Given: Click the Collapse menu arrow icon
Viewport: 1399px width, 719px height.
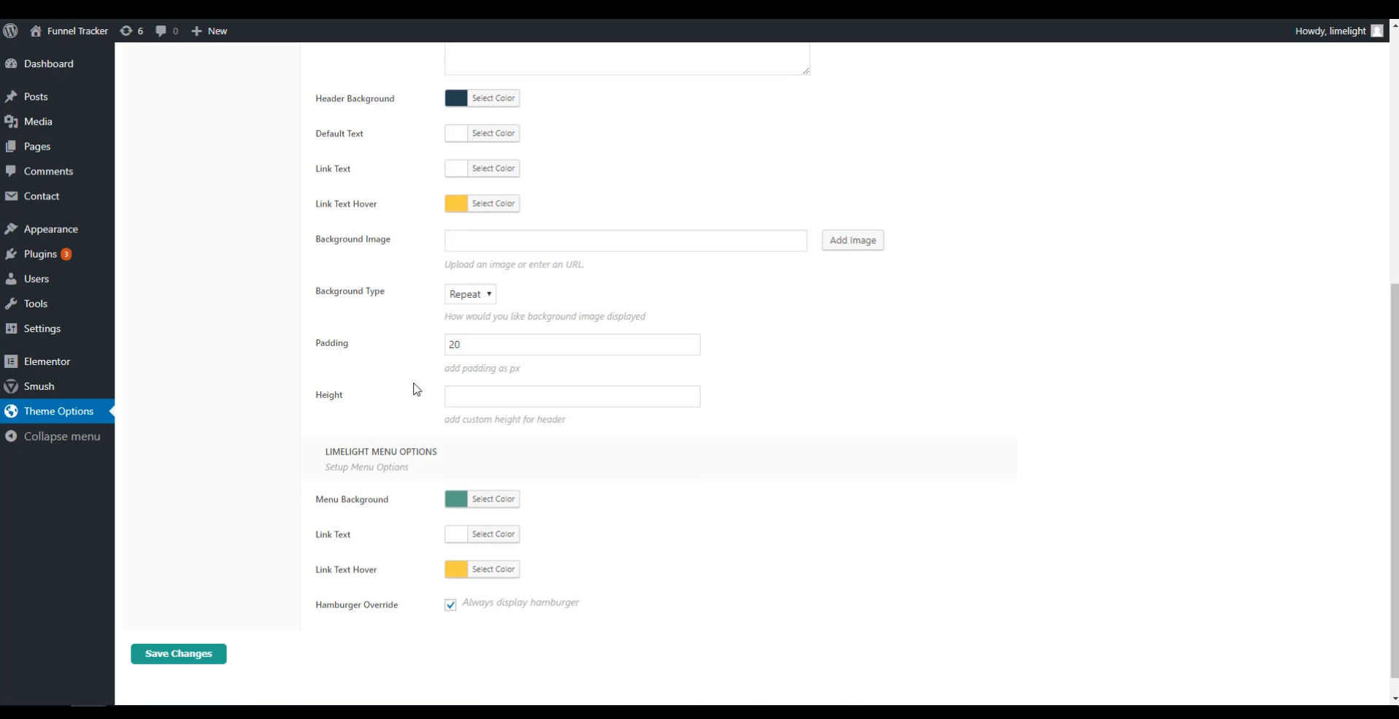Looking at the screenshot, I should [11, 437].
